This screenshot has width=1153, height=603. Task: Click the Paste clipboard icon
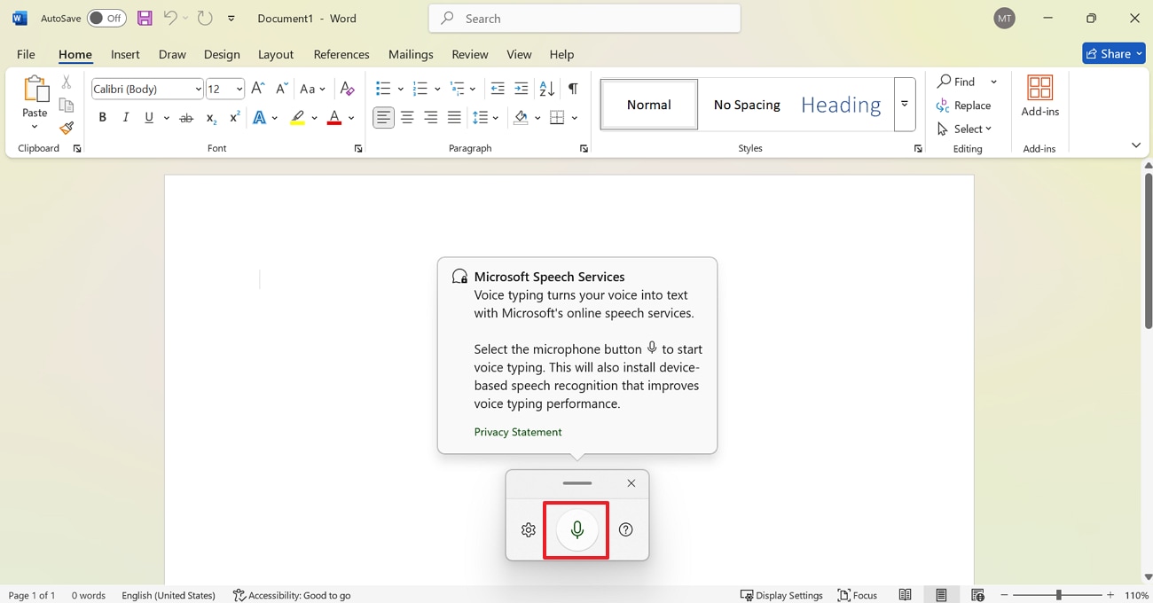(x=35, y=89)
